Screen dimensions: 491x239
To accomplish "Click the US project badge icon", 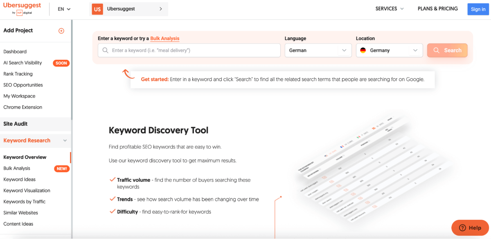I will [x=97, y=9].
